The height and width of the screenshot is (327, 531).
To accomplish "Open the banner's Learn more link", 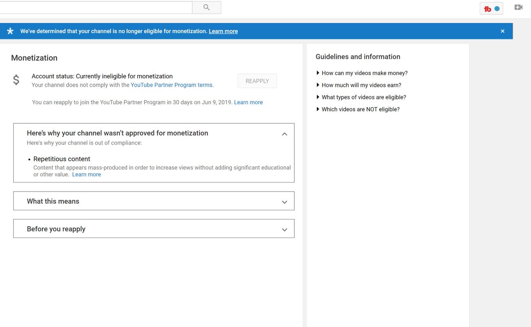I will pos(223,31).
